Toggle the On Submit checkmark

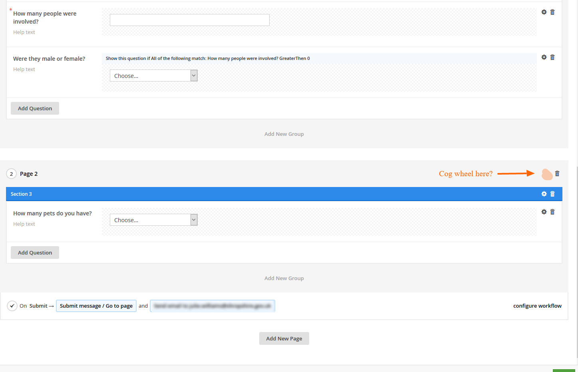pos(12,306)
